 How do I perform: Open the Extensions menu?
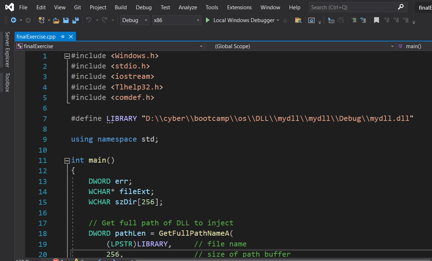click(239, 7)
